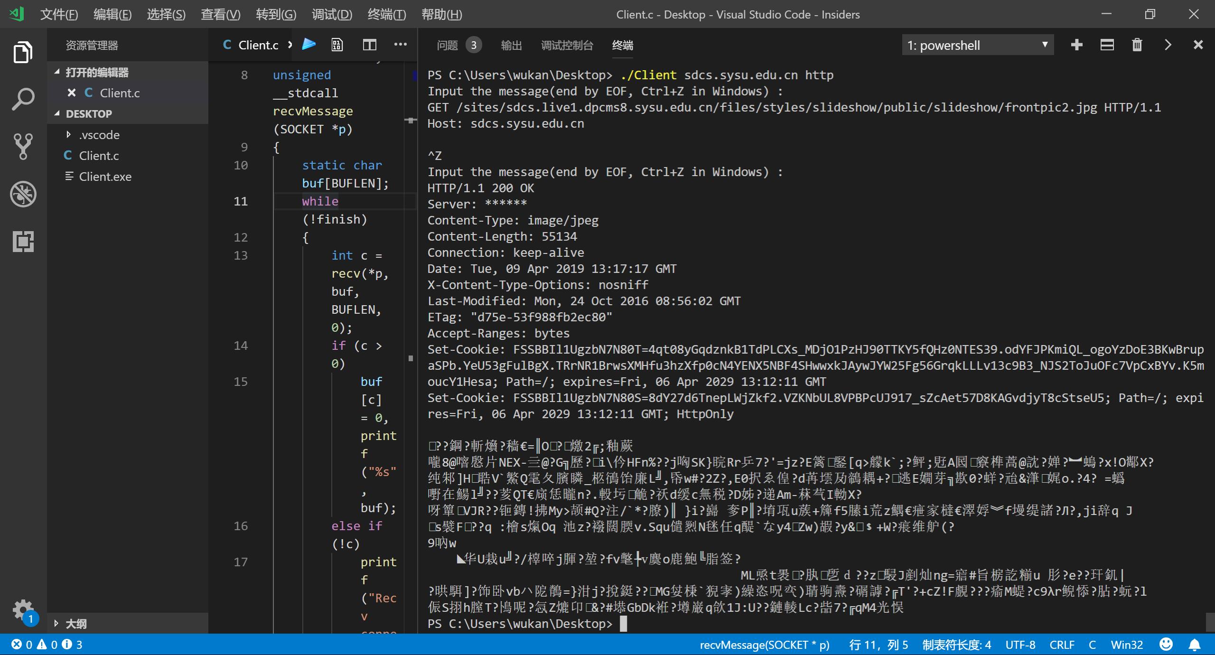
Task: Create new terminal with plus icon
Action: click(x=1076, y=45)
